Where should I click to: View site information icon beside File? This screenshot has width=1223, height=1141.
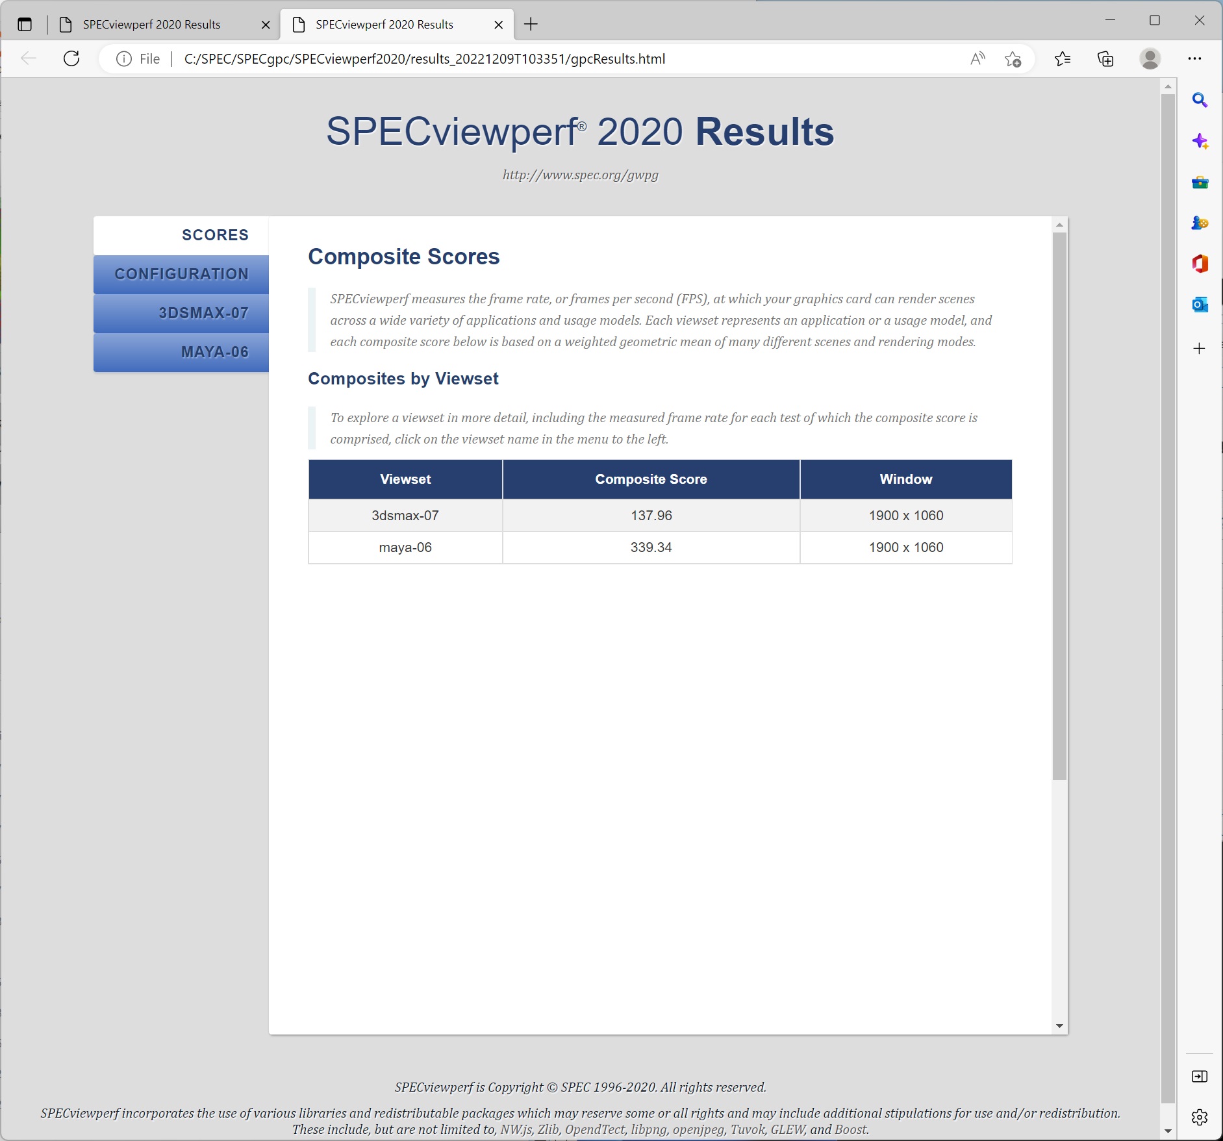(x=123, y=59)
